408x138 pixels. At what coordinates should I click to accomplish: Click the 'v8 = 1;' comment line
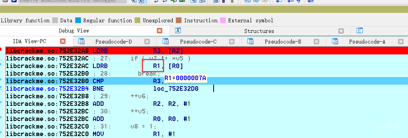click(143, 127)
